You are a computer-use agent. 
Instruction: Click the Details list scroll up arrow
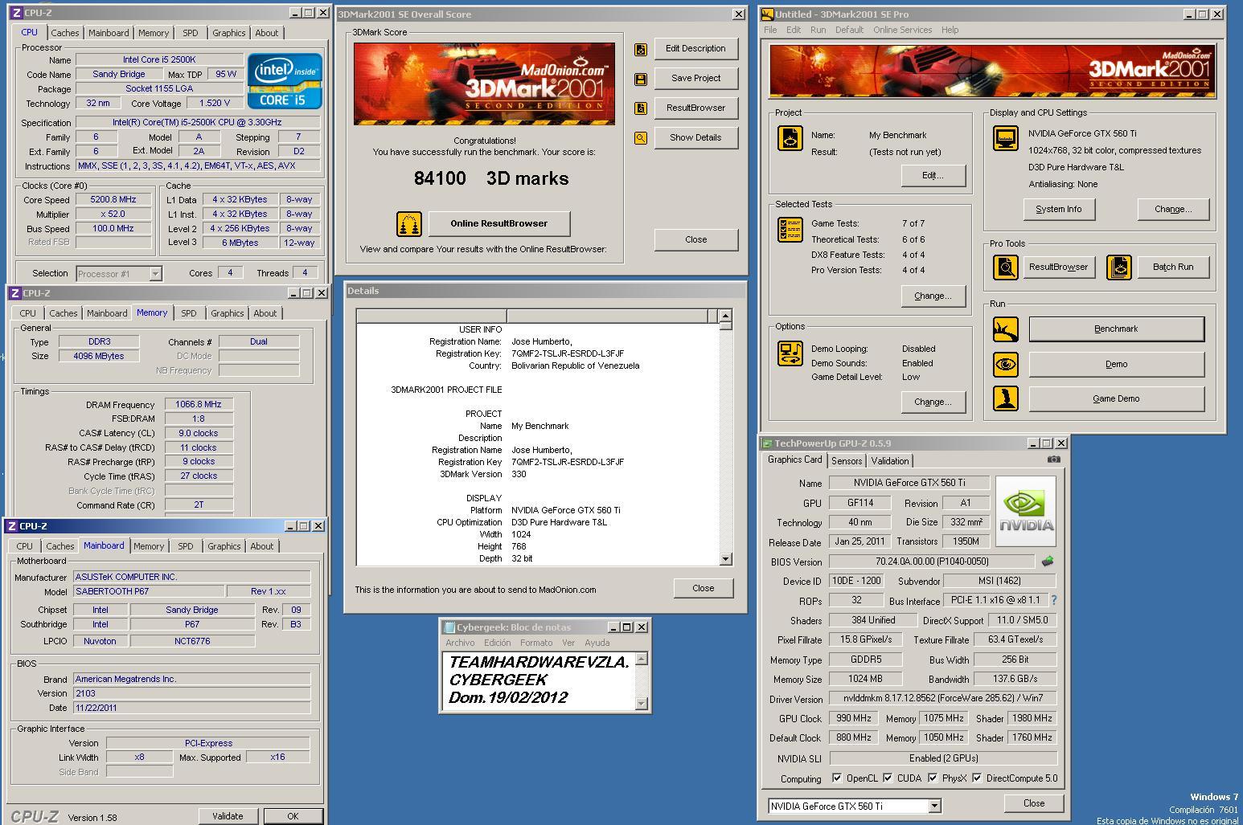725,316
